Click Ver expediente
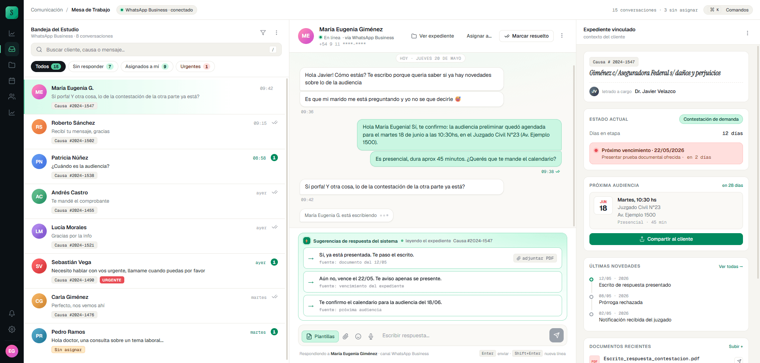 pyautogui.click(x=433, y=36)
